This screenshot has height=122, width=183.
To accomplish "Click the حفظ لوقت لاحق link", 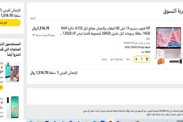I will pyautogui.click(x=117, y=59).
